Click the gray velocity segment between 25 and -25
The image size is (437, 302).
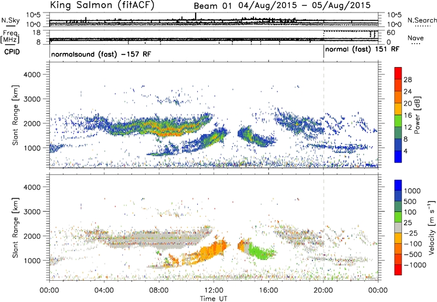click(x=398, y=227)
